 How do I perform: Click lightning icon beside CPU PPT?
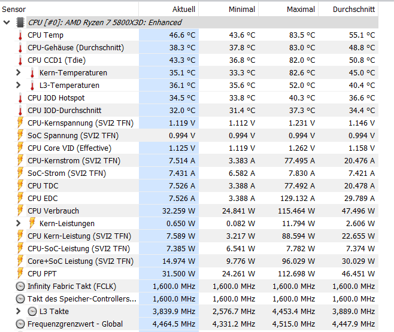20,273
